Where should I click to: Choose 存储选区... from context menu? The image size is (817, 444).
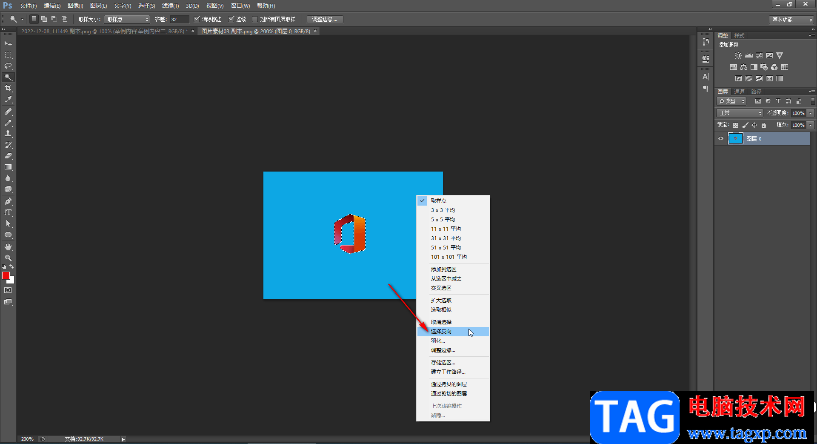pyautogui.click(x=453, y=362)
